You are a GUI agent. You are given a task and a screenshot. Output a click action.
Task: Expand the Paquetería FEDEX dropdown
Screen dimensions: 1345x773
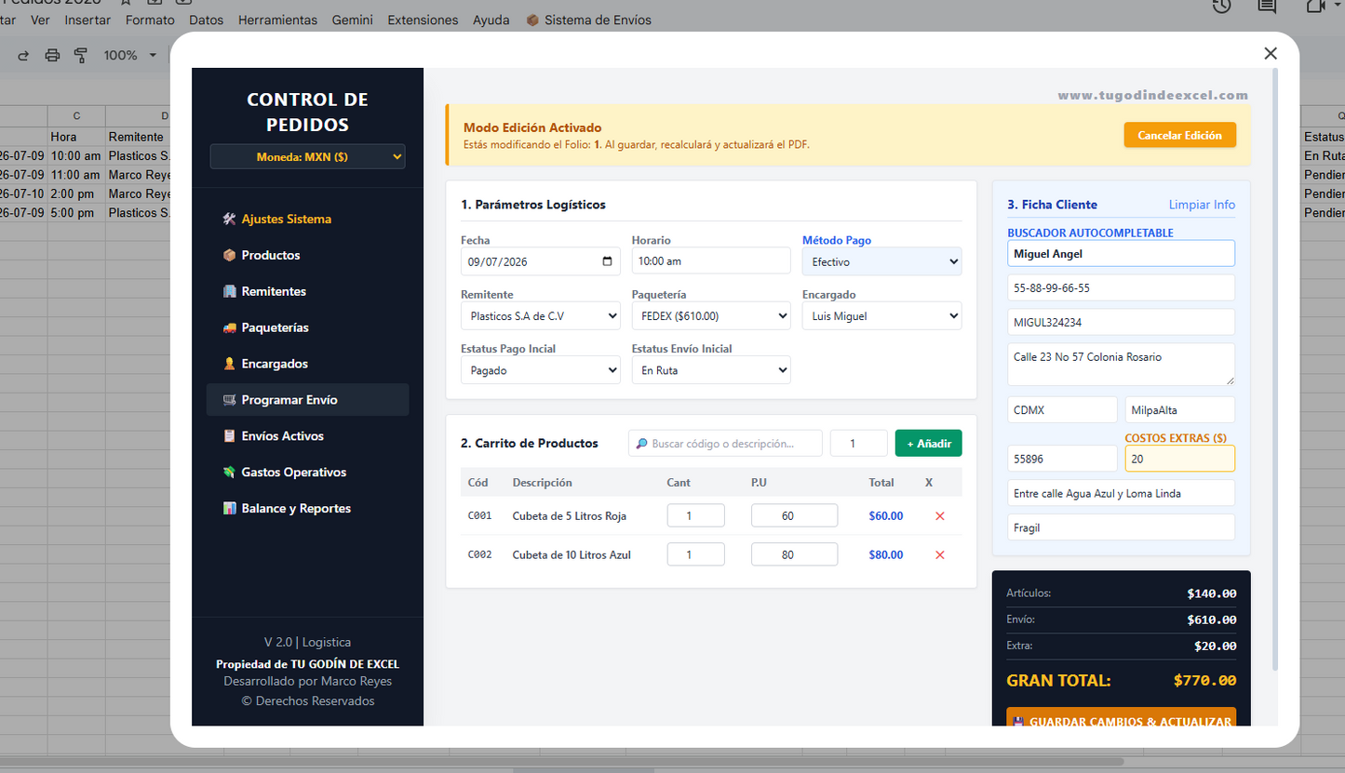tap(711, 316)
